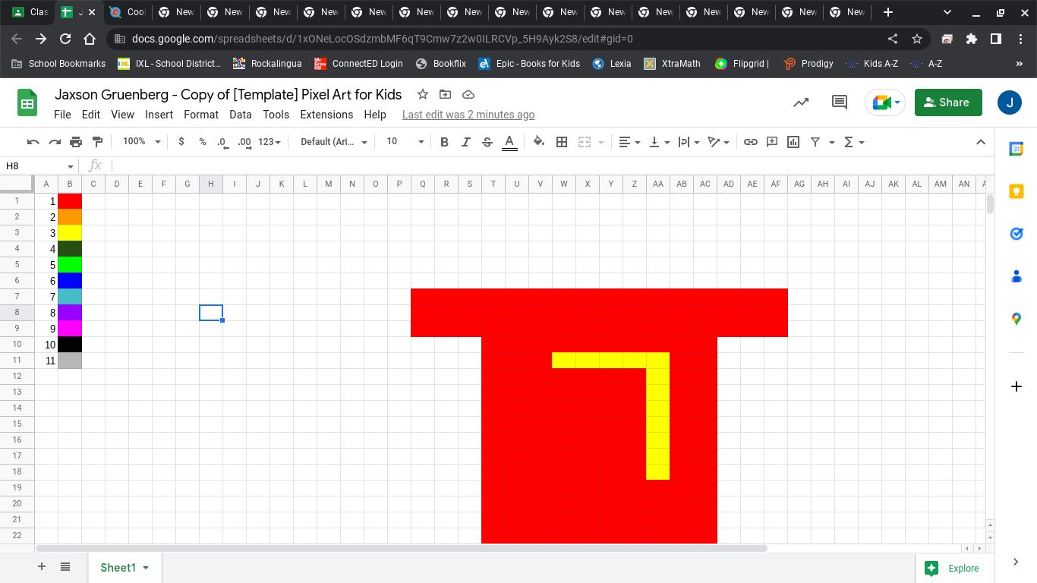The image size is (1037, 583).
Task: Open the fill color paint bucket
Action: (x=538, y=142)
